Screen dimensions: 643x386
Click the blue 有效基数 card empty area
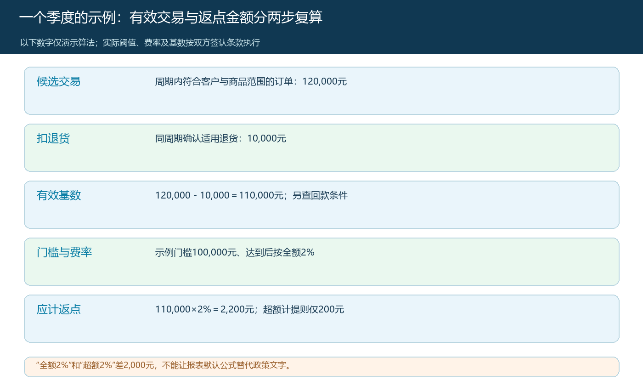pos(321,214)
